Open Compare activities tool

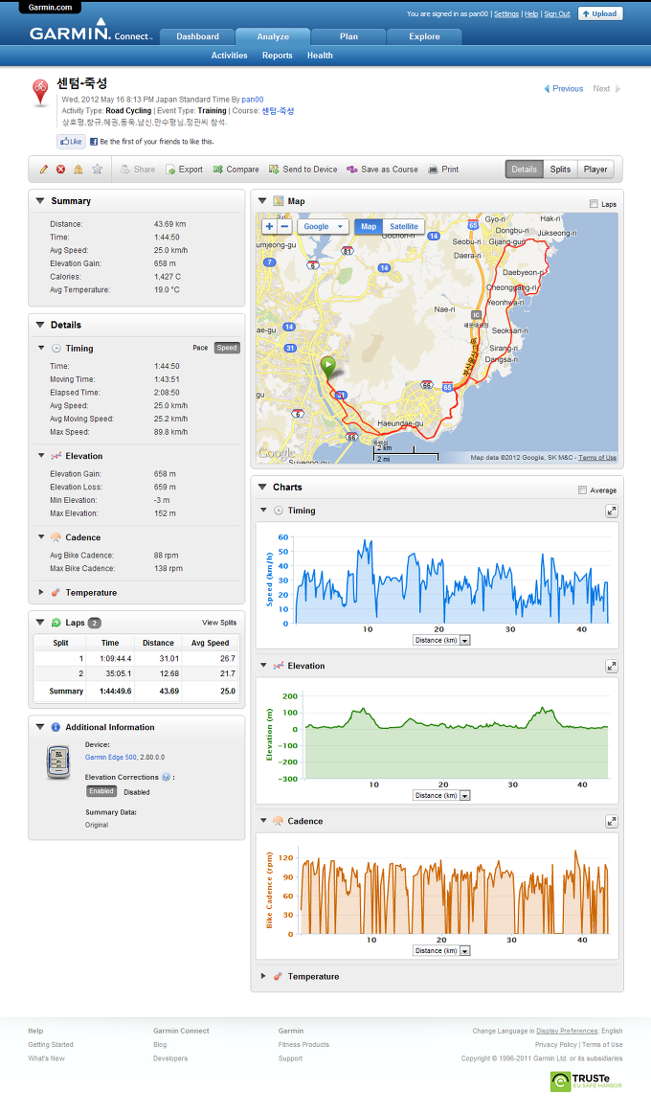[236, 170]
